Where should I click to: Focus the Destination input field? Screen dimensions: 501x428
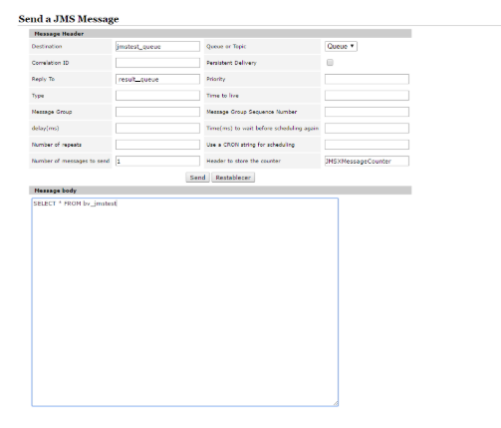point(157,46)
